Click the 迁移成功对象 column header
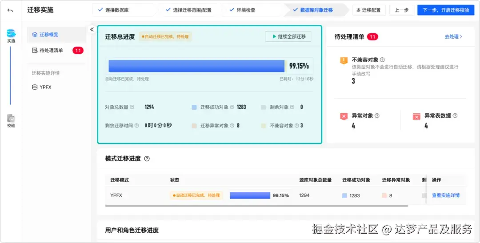Viewport: 480px width, 243px height. (356, 180)
